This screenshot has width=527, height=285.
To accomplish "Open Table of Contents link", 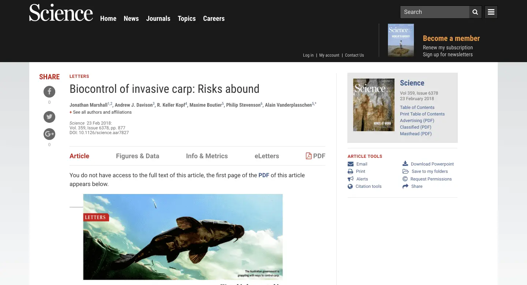I will [417, 107].
